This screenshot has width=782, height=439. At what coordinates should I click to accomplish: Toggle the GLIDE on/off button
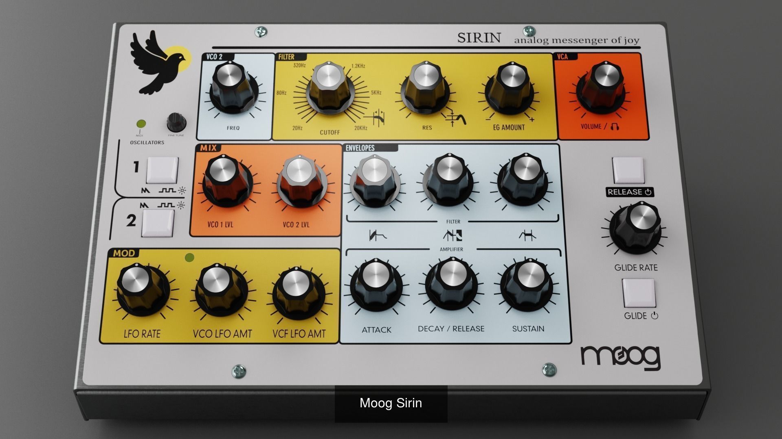(x=639, y=293)
